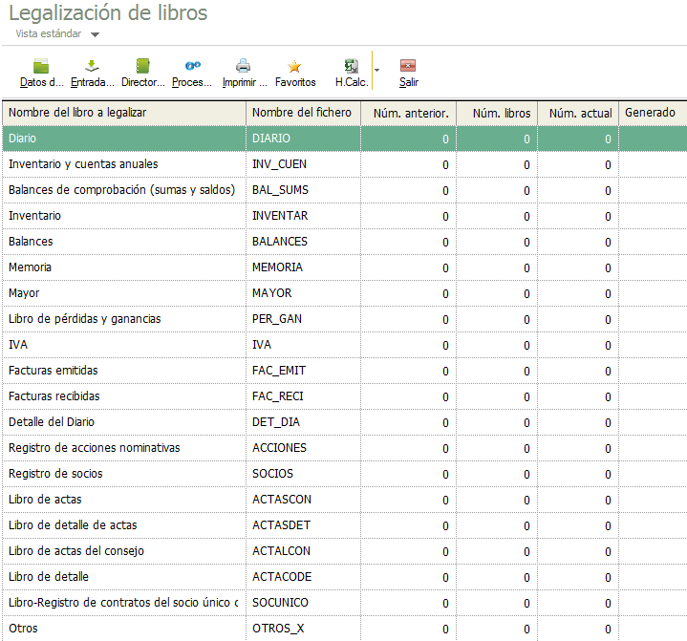Select the Inventario book row
This screenshot has height=641, width=687.
pyautogui.click(x=345, y=216)
